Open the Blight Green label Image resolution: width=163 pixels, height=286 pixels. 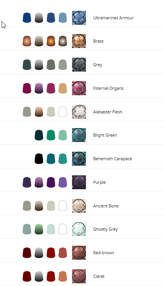[x=105, y=135]
